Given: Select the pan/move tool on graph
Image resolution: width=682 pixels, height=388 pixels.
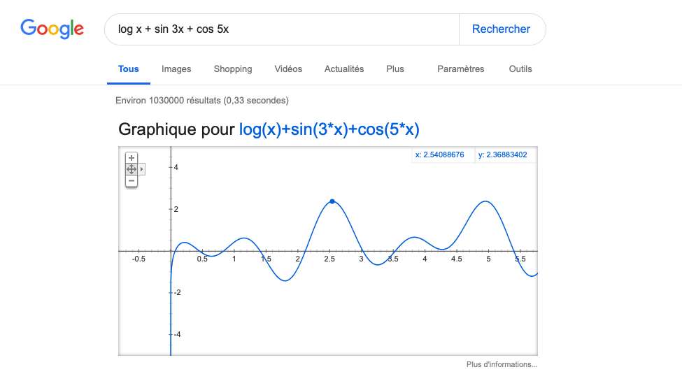Looking at the screenshot, I should 132,169.
